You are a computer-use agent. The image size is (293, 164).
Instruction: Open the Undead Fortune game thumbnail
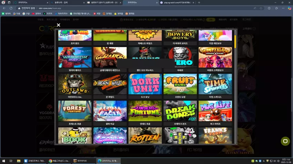(x=145, y=111)
